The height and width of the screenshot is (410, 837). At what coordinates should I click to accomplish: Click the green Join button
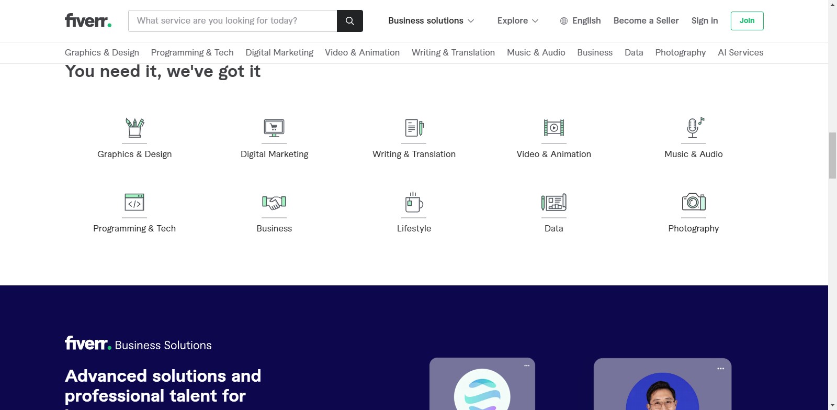coord(746,21)
